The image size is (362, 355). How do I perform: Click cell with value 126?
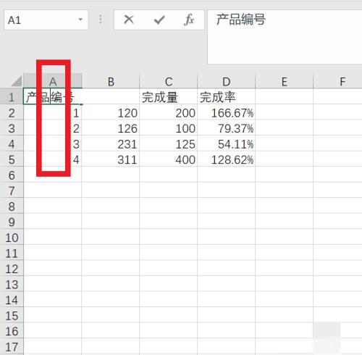pyautogui.click(x=111, y=128)
